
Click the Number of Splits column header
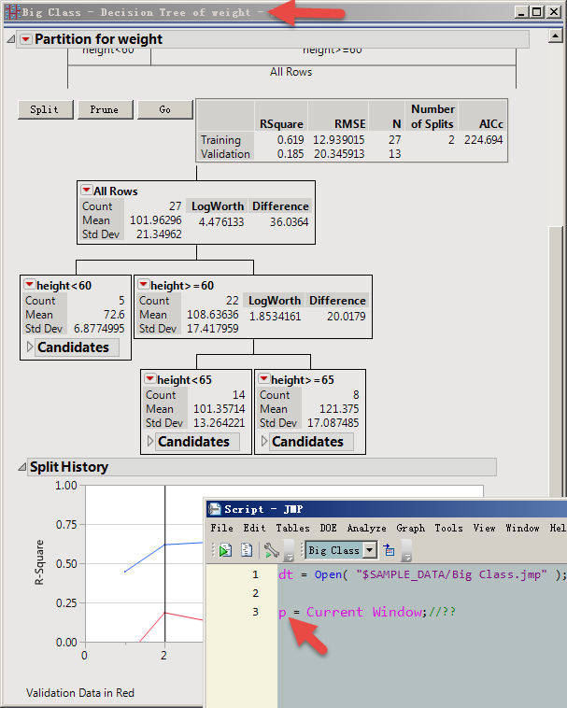pyautogui.click(x=432, y=117)
